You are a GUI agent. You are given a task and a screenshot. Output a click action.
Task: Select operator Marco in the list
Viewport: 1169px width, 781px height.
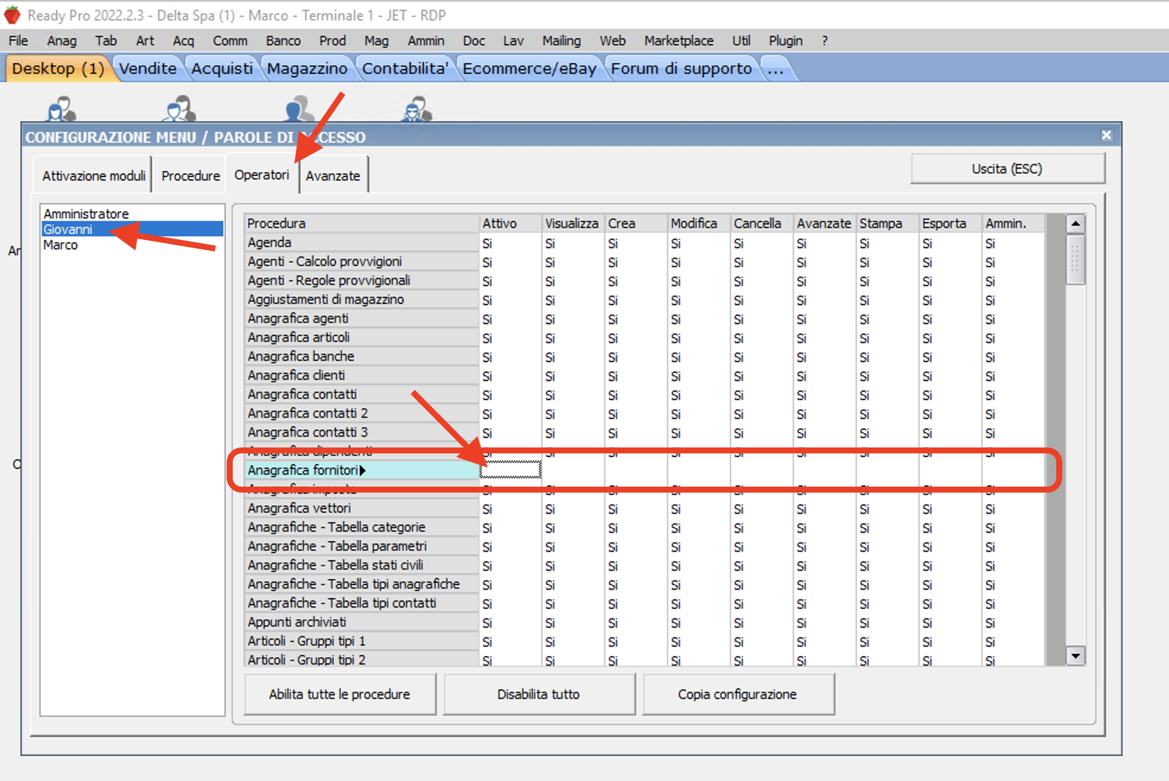click(132, 245)
